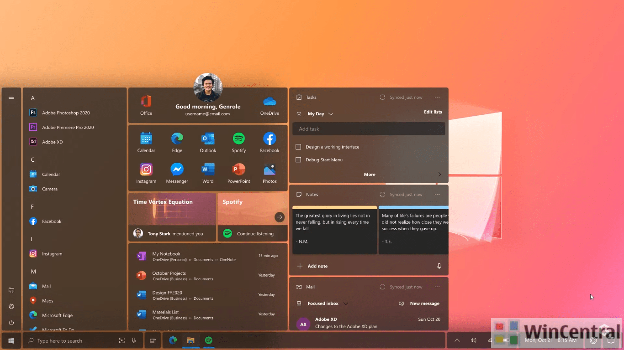Open the Adobe XD email
The image size is (624, 350).
click(x=369, y=323)
